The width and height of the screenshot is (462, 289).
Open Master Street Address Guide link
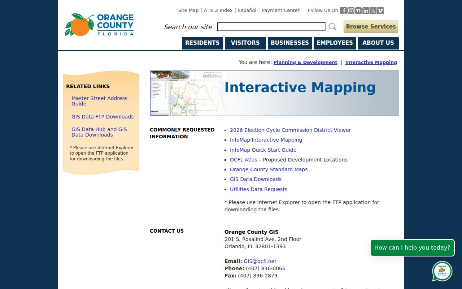(99, 101)
